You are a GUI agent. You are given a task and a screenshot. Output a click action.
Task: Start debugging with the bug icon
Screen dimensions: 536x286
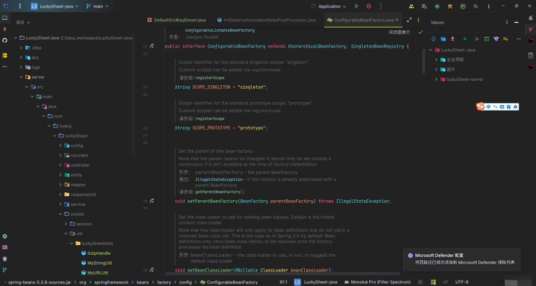tap(369, 6)
